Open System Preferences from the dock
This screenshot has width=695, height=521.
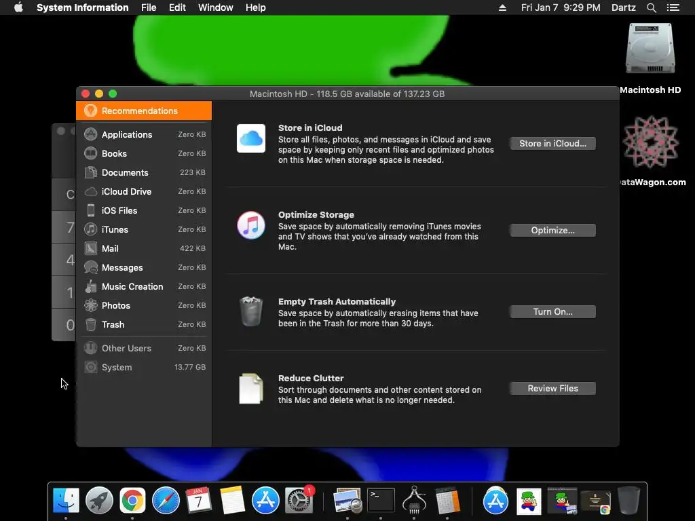click(299, 500)
